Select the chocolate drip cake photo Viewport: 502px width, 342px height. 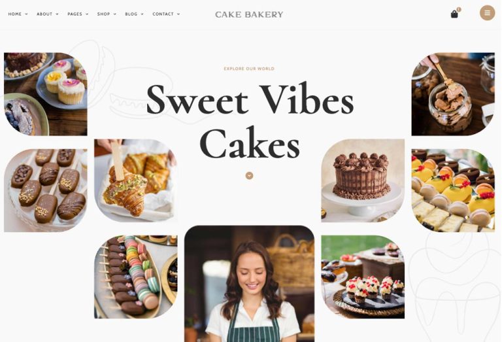pyautogui.click(x=363, y=180)
